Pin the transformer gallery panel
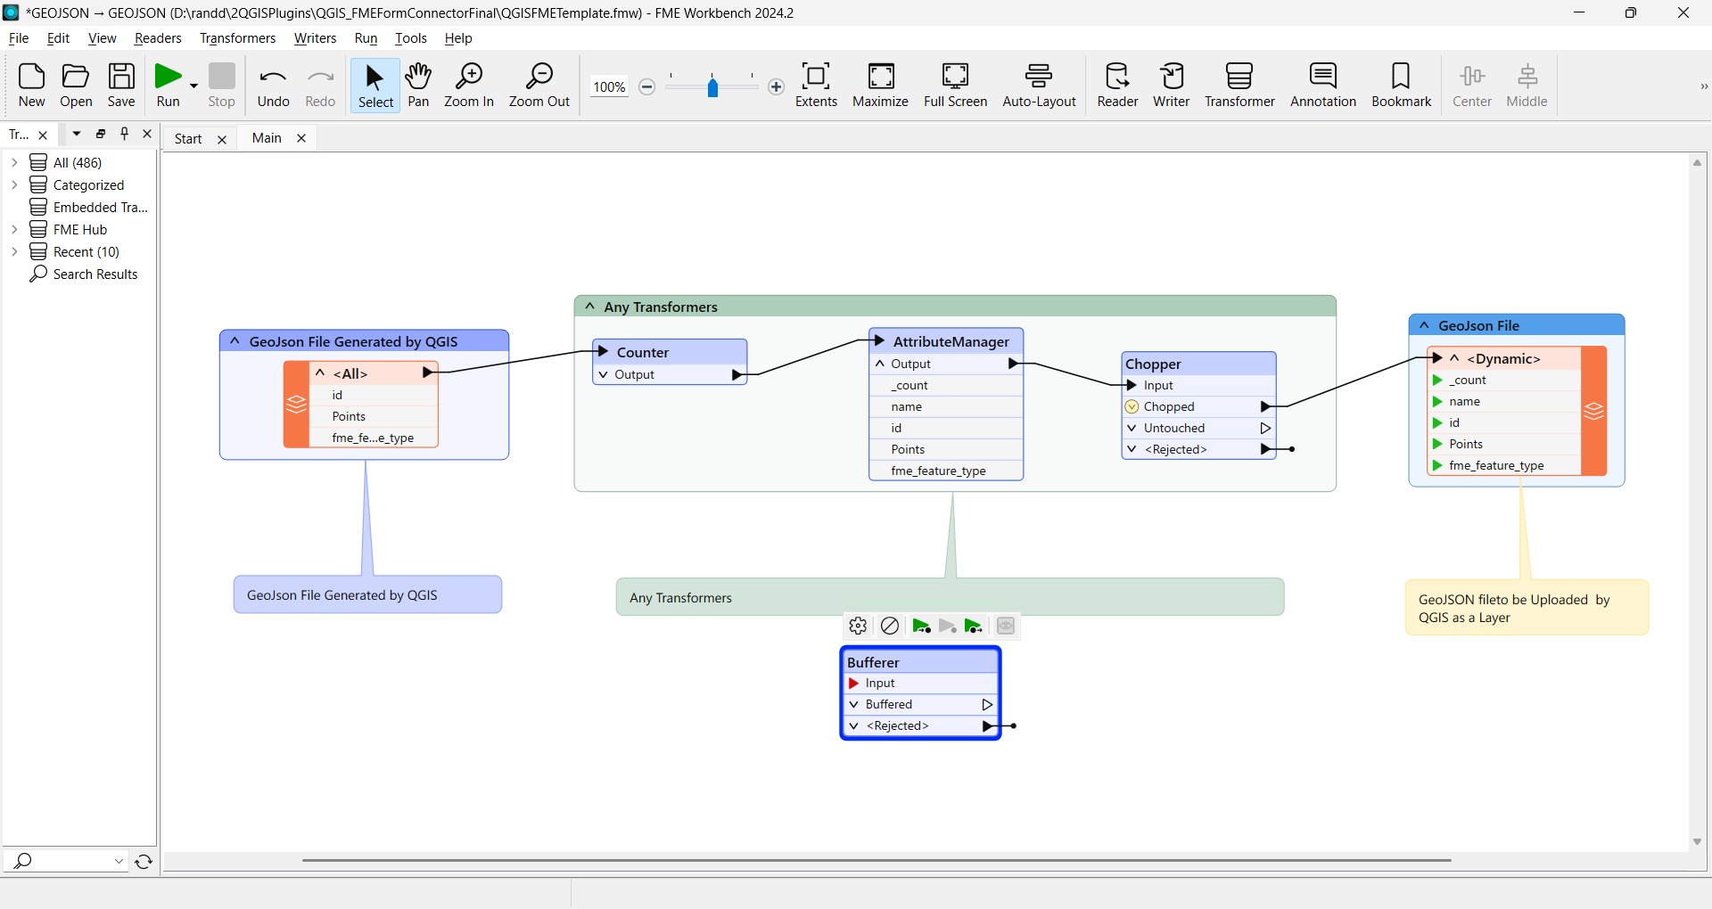This screenshot has width=1712, height=909. (x=125, y=134)
